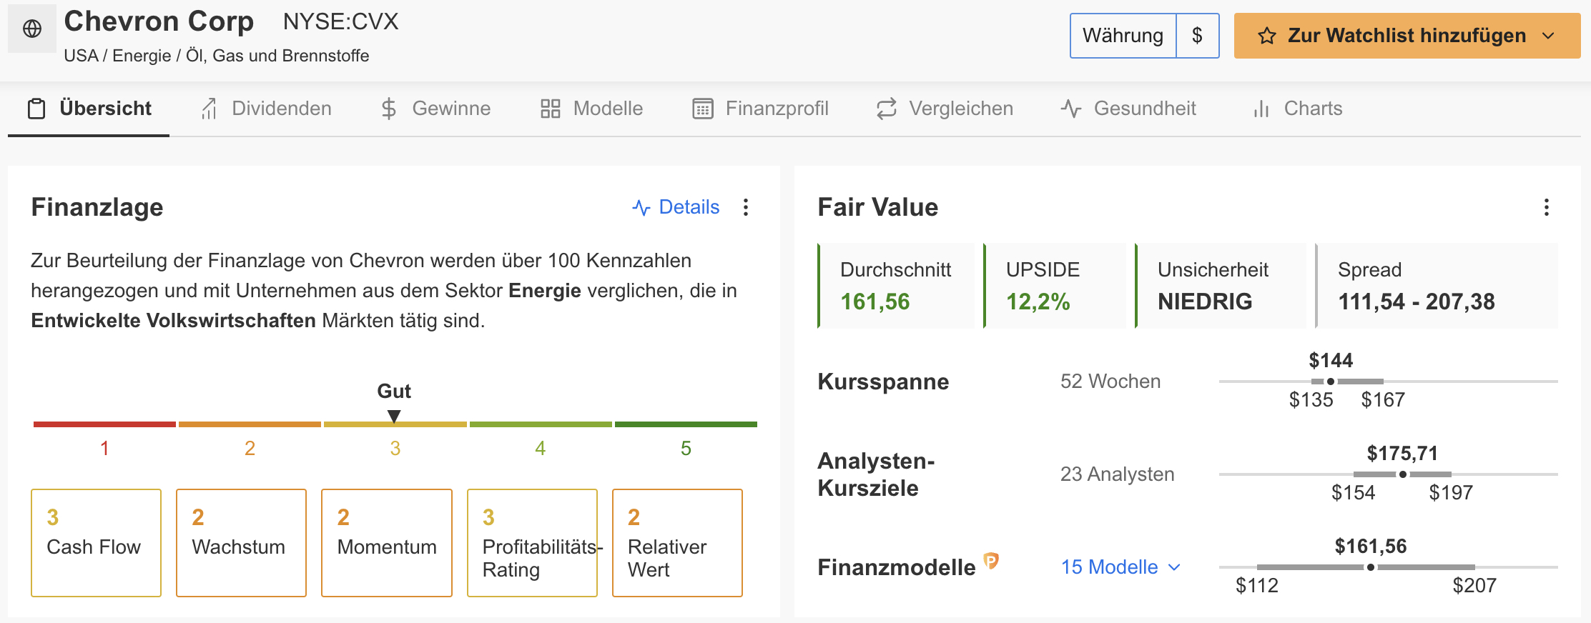
Task: Click the clipboard icon of the Übersicht tab
Action: click(36, 109)
